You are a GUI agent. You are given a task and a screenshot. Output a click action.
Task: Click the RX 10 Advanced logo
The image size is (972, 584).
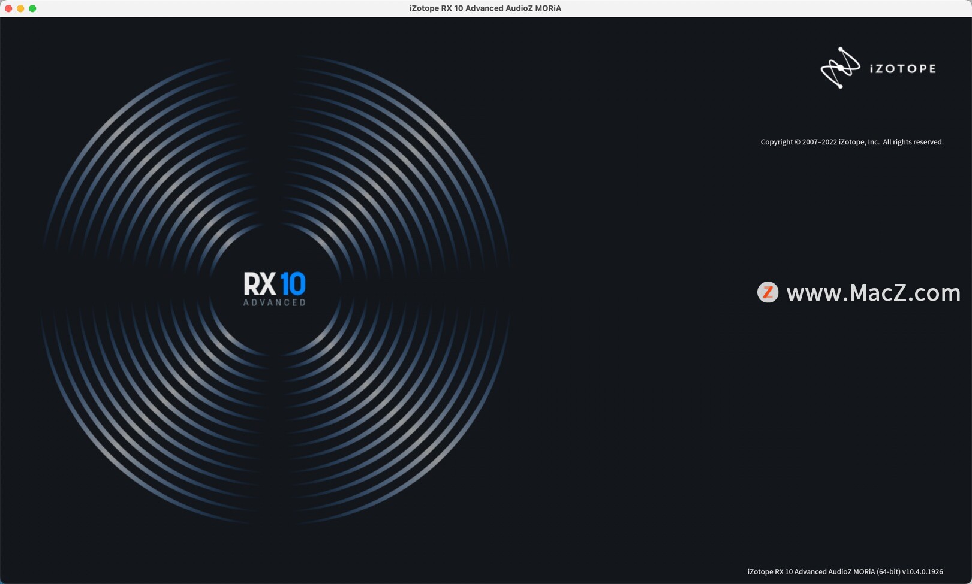click(275, 289)
